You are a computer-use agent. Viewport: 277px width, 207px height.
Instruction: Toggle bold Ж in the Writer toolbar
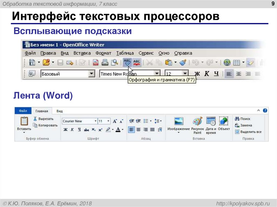tap(197, 74)
